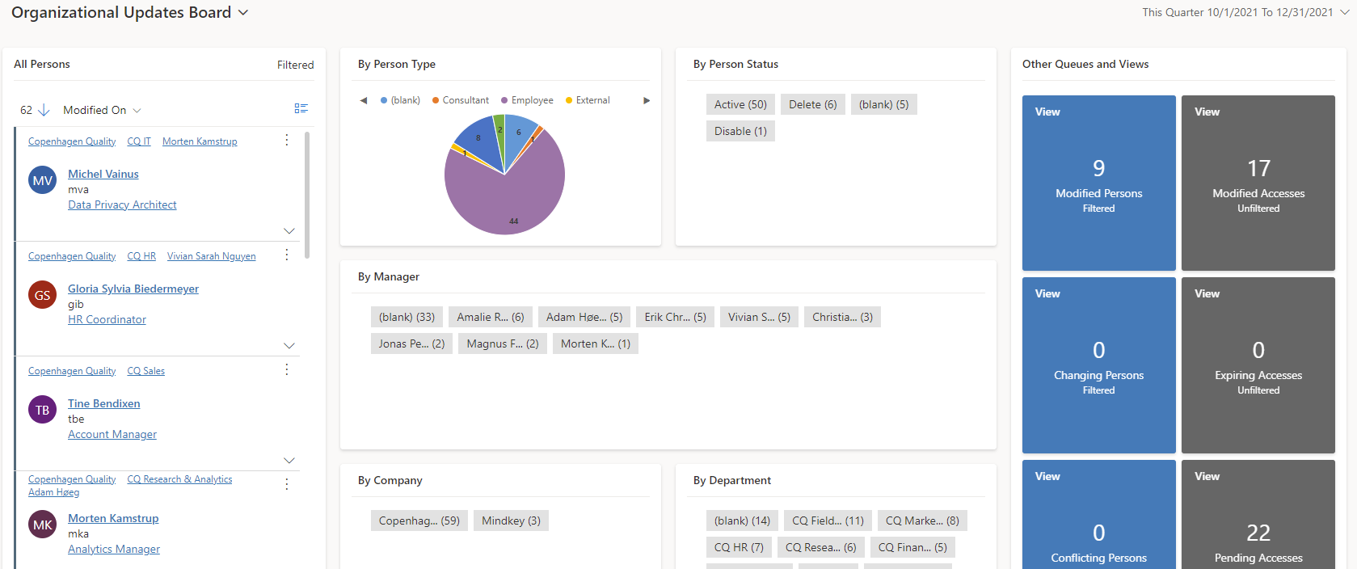This screenshot has height=569, width=1357.
Task: Click the MV avatar icon
Action: [42, 180]
